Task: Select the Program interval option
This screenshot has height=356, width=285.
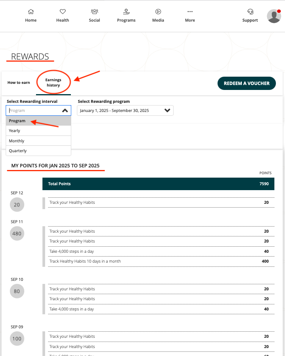Action: pyautogui.click(x=38, y=121)
